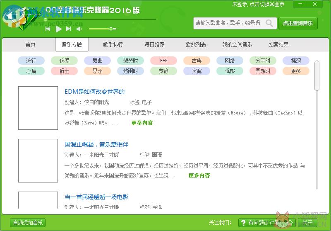Image resolution: width=331 pixels, height=231 pixels.
Task: Minimize the music cloner window
Action: tap(300, 4)
